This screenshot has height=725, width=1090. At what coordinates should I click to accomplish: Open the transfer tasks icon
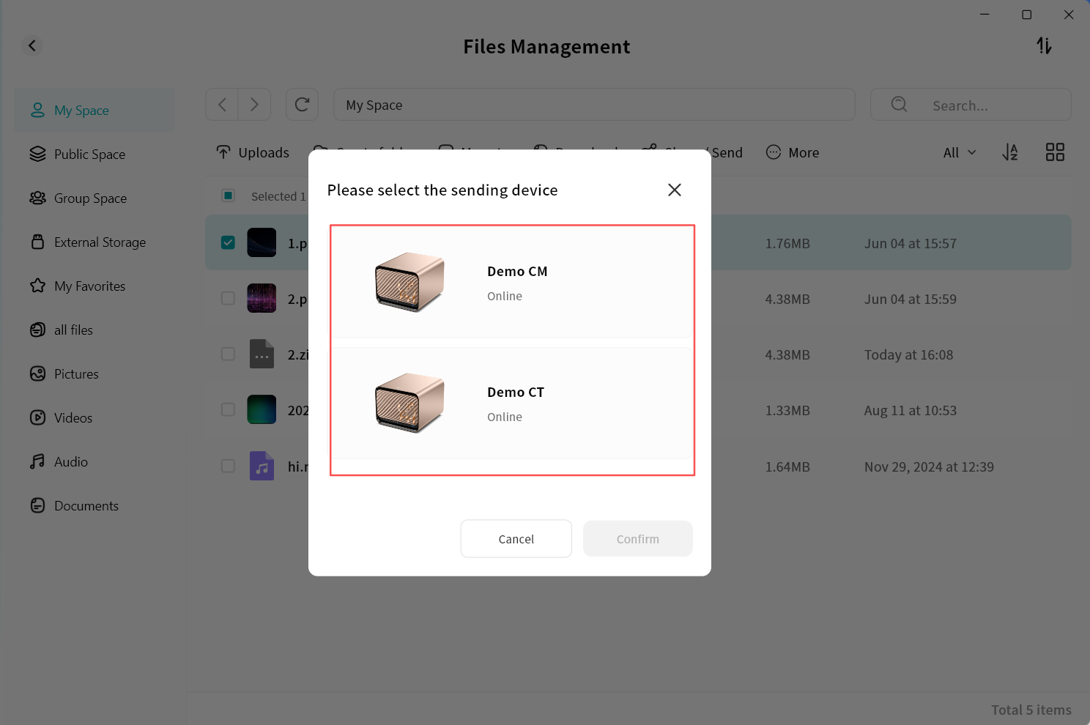(1044, 46)
